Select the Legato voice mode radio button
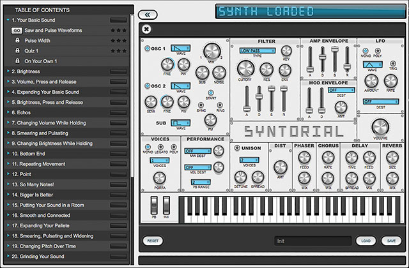 click(160, 147)
